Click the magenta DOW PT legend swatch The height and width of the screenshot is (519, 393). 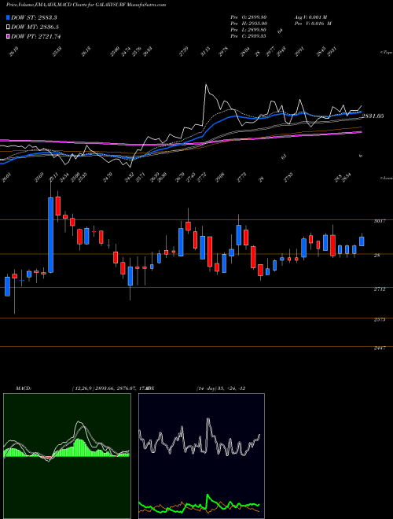8,36
